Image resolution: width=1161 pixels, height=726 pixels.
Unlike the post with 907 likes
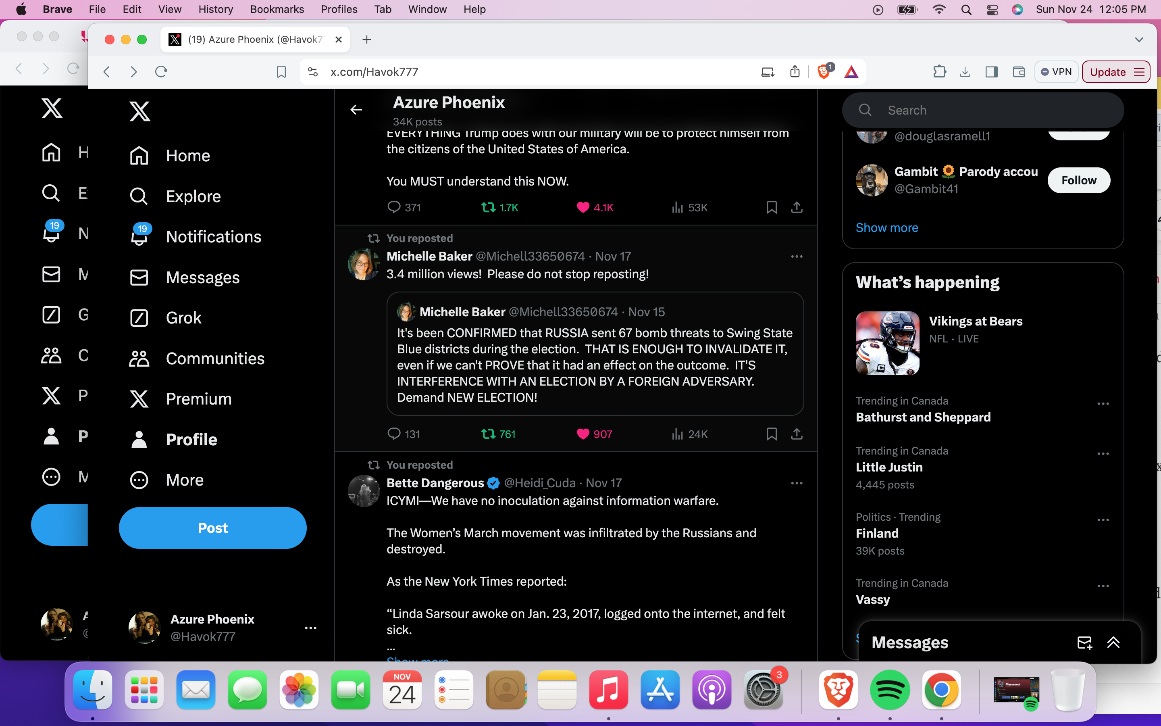point(595,434)
